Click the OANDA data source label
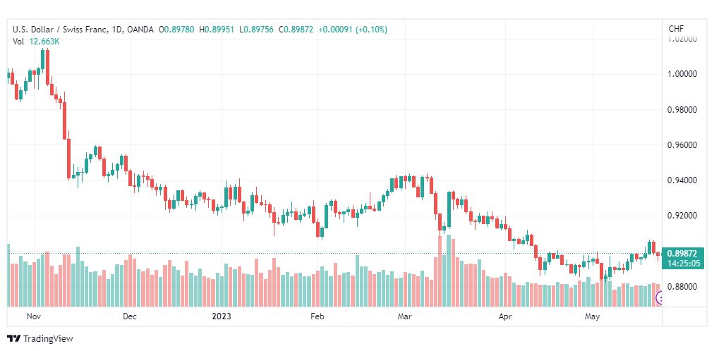714x351 pixels. point(140,30)
